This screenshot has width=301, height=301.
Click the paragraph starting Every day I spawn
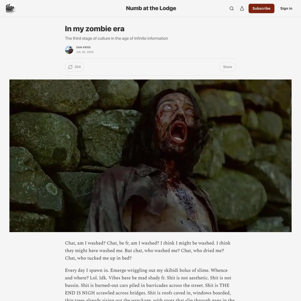coord(150,284)
